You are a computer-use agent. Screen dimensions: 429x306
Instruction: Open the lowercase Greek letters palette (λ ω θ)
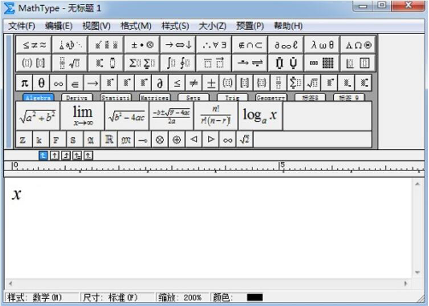(x=322, y=45)
